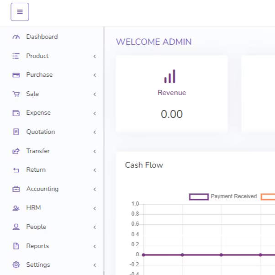
Task: Expand the Sale submenu arrow
Action: (x=95, y=94)
